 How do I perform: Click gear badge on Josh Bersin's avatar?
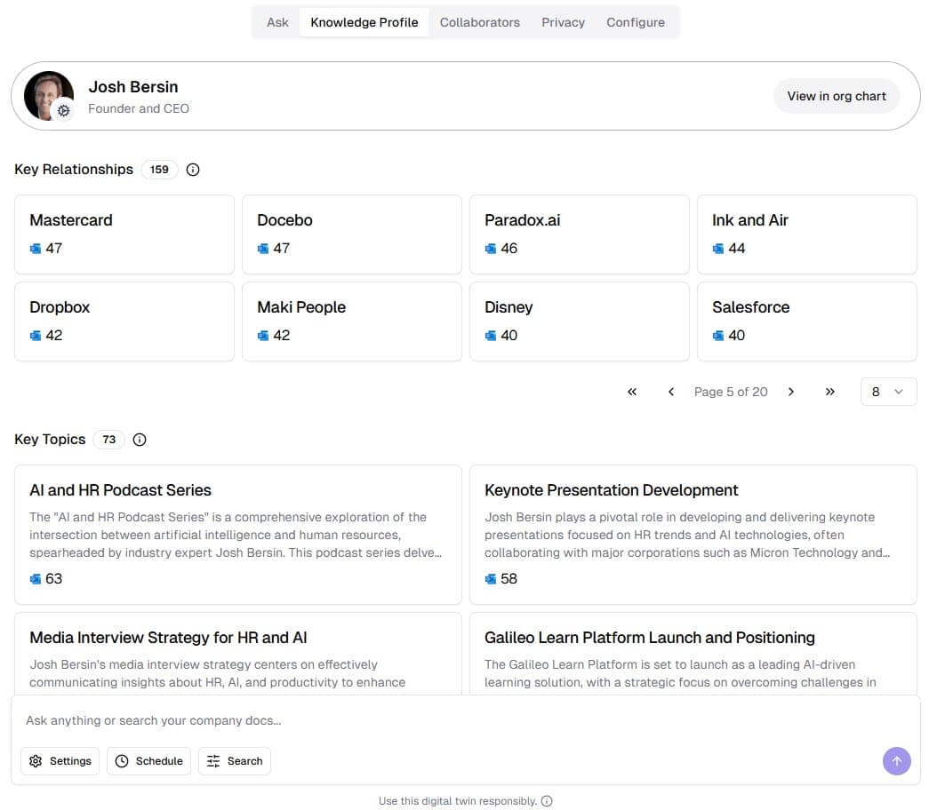pyautogui.click(x=63, y=111)
